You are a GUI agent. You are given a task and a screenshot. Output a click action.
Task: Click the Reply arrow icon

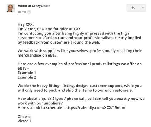tap(133, 8)
